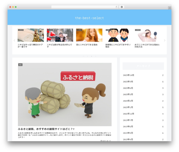This screenshot has width=179, height=152.
Task: Open the woman with hand mirror thumbnail
Action: pos(147,35)
